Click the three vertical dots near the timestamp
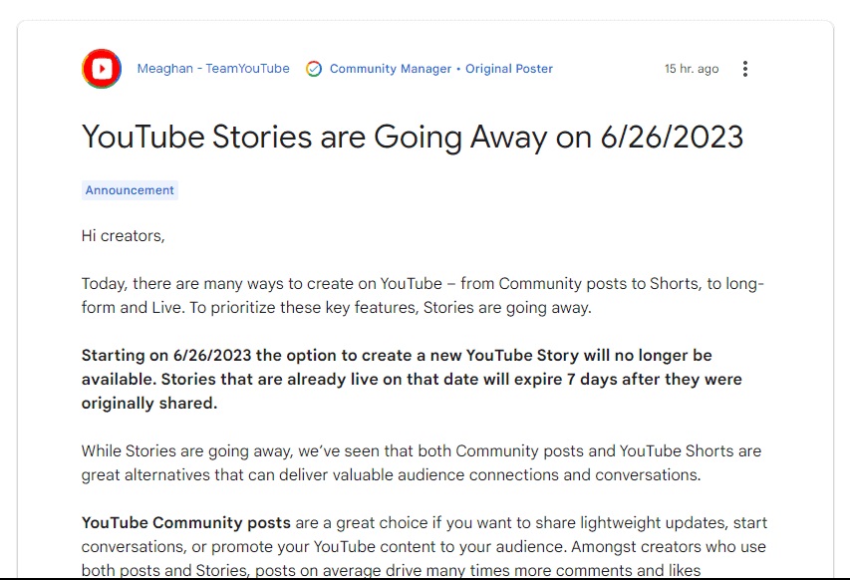This screenshot has width=850, height=580. tap(744, 68)
